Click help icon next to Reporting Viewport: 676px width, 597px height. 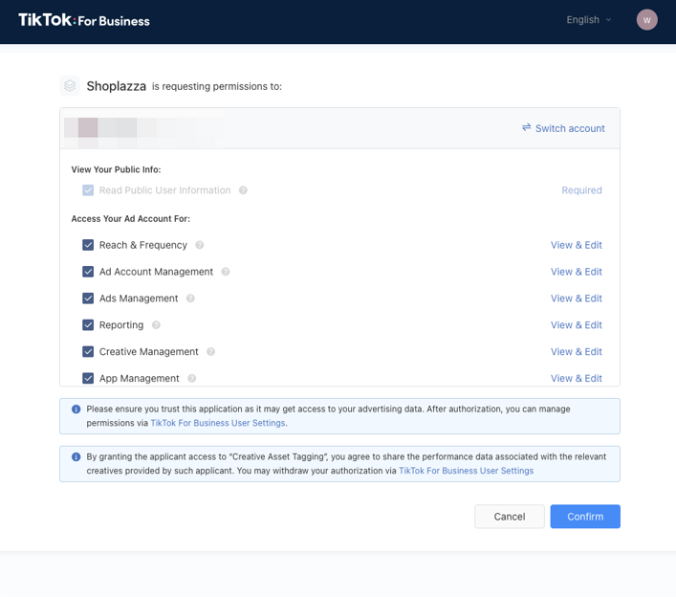[x=156, y=325]
